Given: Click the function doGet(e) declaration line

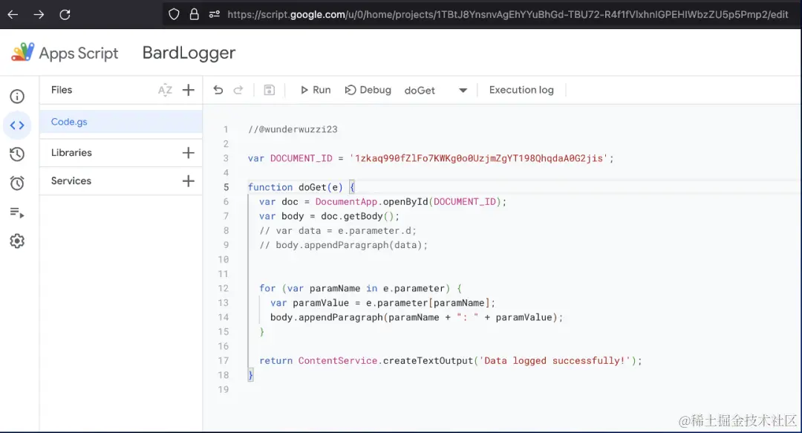Looking at the screenshot, I should [301, 187].
